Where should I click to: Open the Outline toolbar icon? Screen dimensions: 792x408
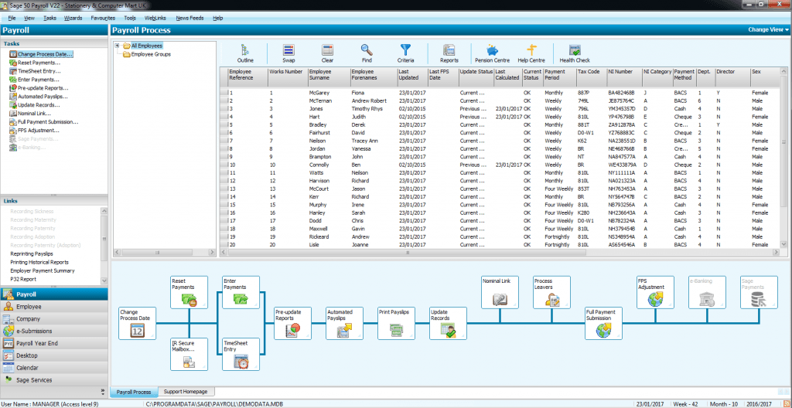(245, 53)
